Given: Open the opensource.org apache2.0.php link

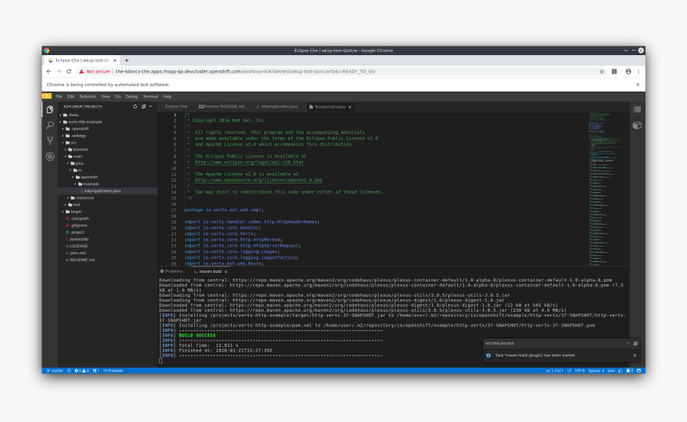Looking at the screenshot, I should click(258, 180).
